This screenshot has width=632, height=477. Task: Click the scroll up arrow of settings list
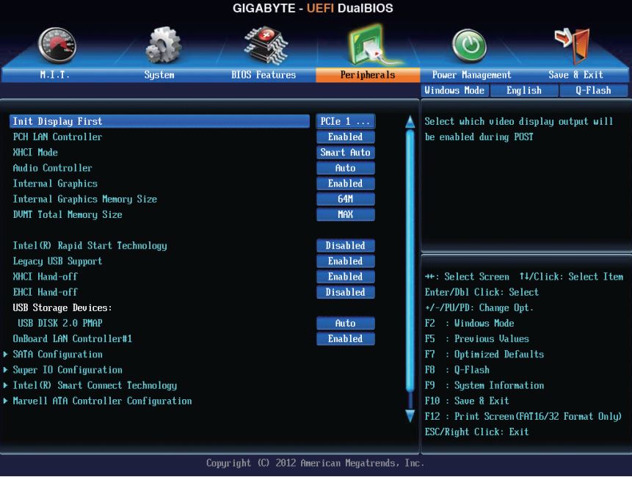(410, 122)
